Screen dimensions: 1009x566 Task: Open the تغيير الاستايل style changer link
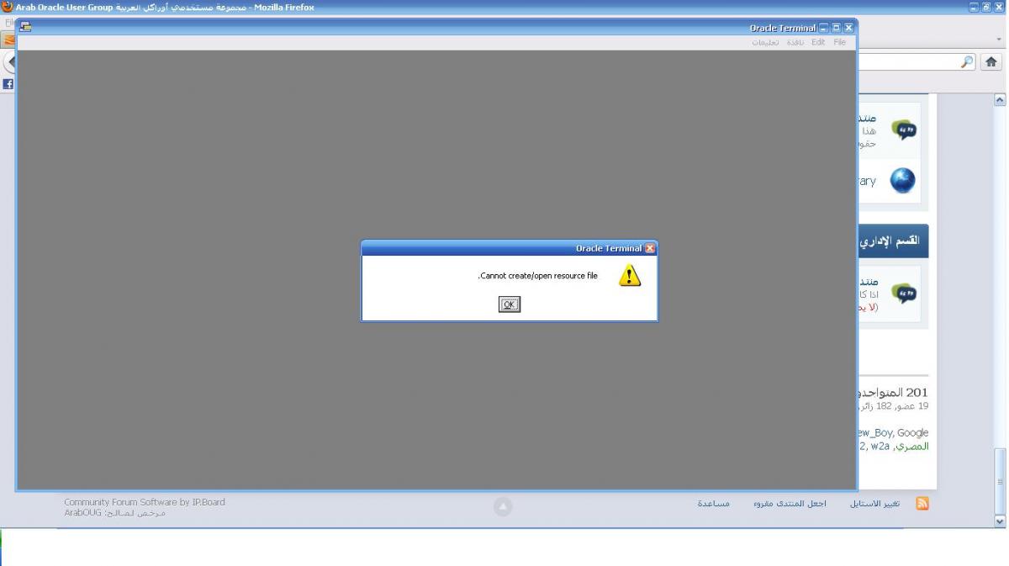876,504
